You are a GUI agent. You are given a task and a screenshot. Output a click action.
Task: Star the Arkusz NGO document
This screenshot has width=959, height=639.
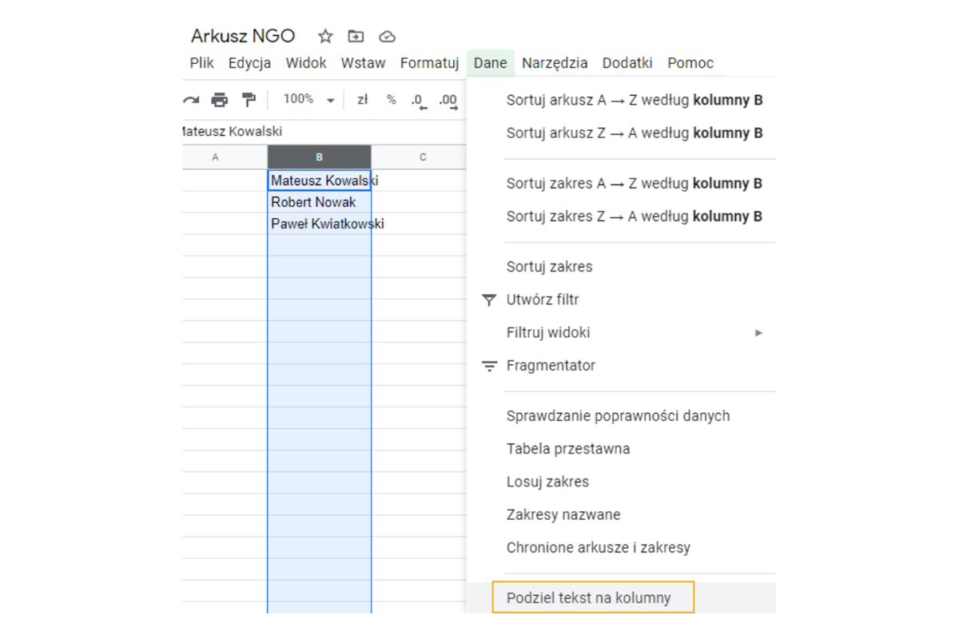pyautogui.click(x=325, y=37)
